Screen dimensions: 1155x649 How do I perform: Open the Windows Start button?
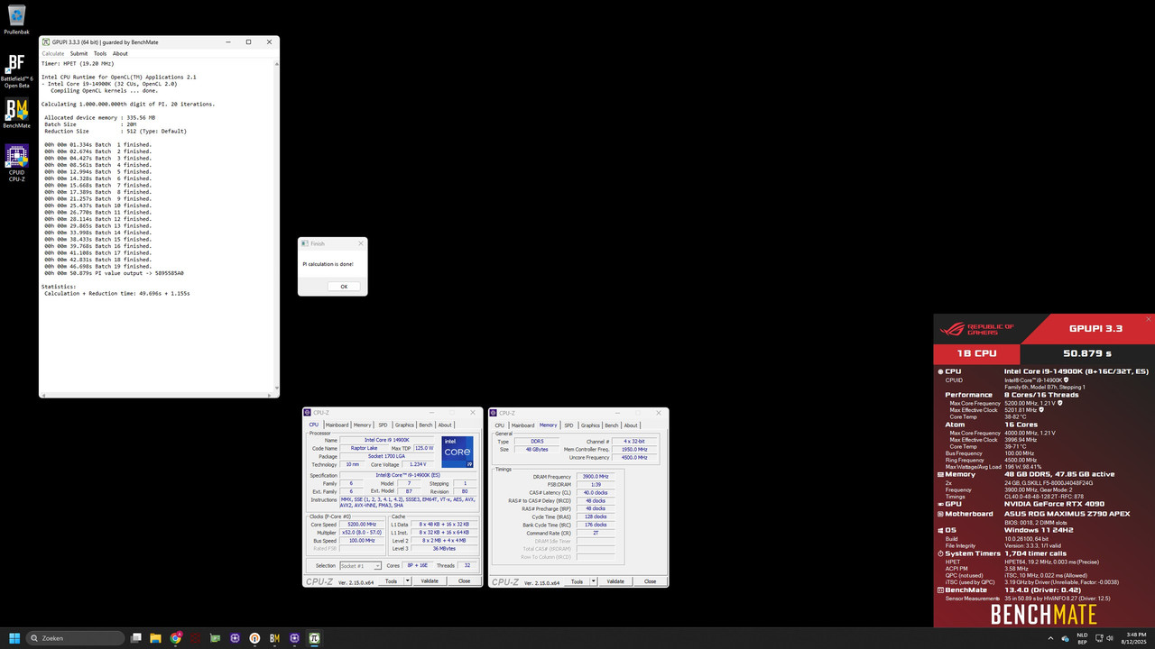[14, 638]
